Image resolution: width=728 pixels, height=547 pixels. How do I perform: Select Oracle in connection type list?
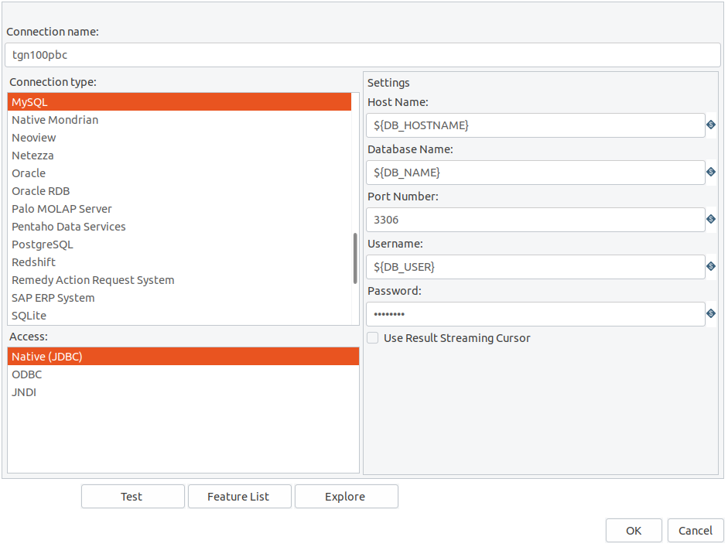(x=179, y=173)
